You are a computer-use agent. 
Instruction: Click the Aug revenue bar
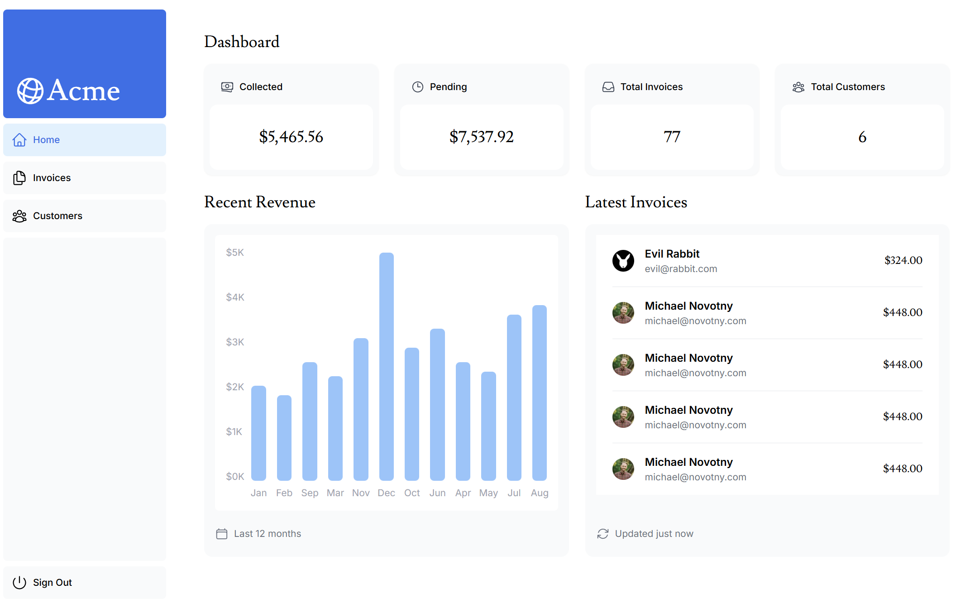(x=540, y=393)
